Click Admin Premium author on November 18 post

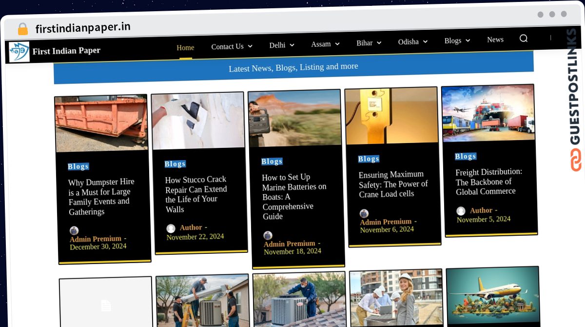tap(290, 244)
